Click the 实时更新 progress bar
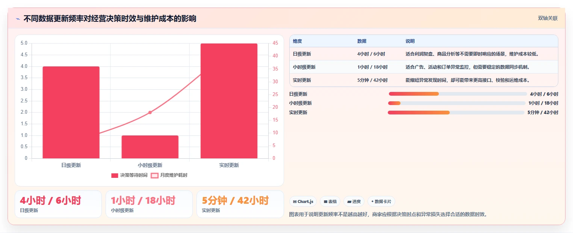The height and width of the screenshot is (233, 573). tap(456, 113)
